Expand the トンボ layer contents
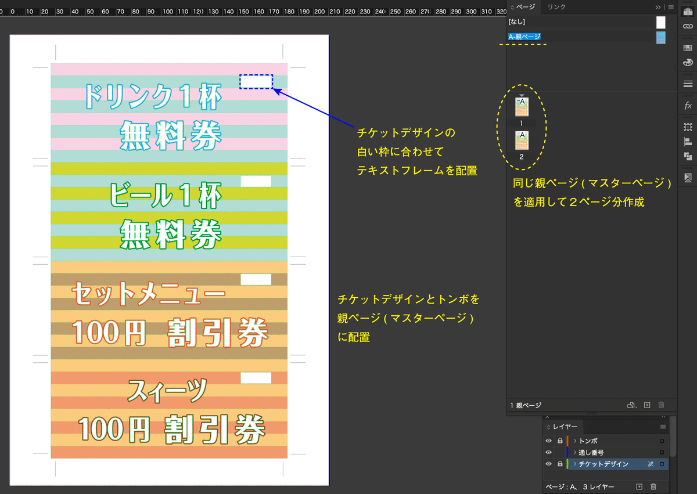The height and width of the screenshot is (494, 697). [x=575, y=441]
